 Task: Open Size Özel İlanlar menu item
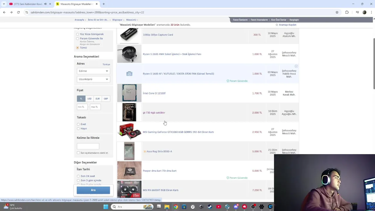[279, 20]
